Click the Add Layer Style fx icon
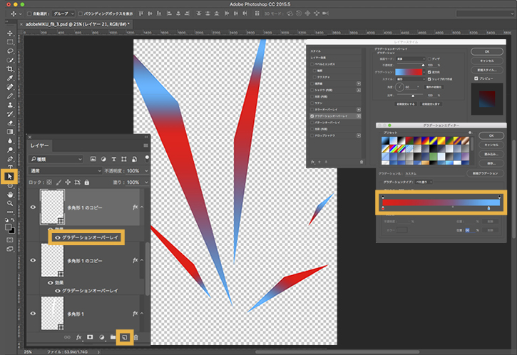The width and height of the screenshot is (517, 355). click(79, 337)
